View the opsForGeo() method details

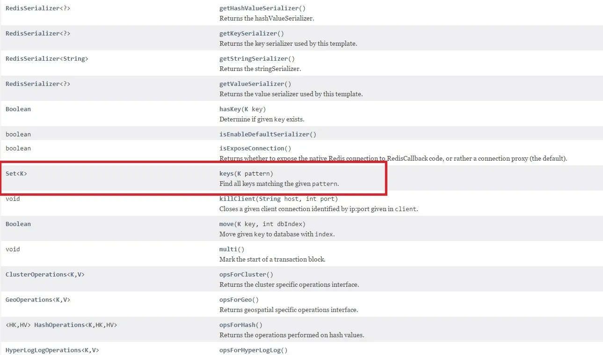pyautogui.click(x=239, y=300)
